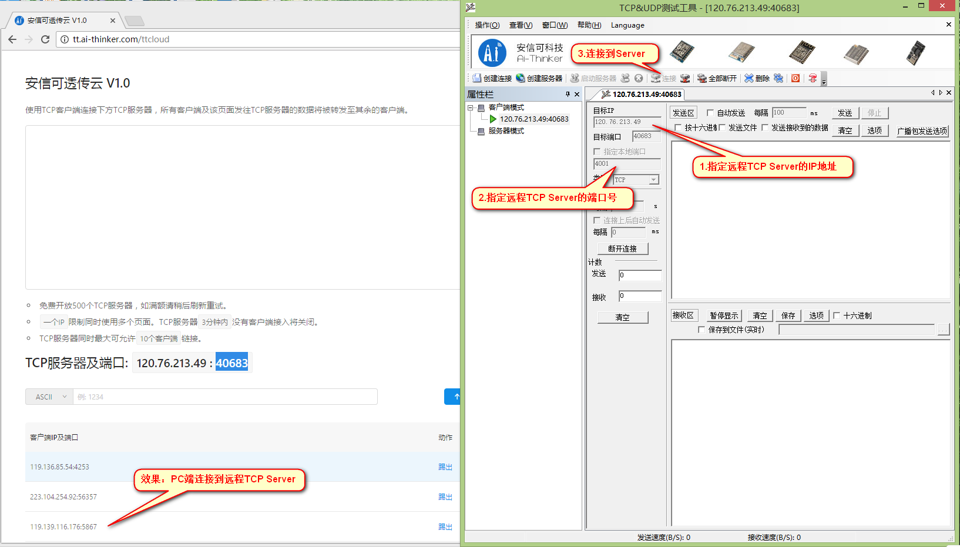
Task: Enable the 自动发送 checkbox
Action: pos(710,113)
